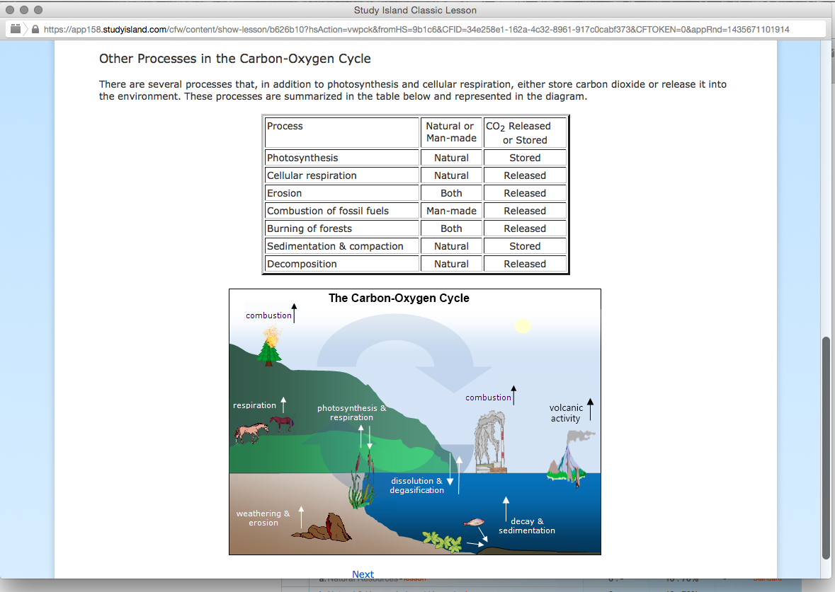
Task: Click the sun in the diagram
Action: pyautogui.click(x=523, y=326)
